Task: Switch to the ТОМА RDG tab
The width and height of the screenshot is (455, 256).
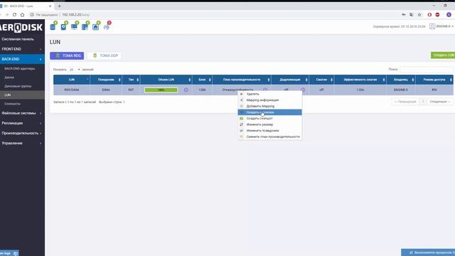Action: coord(67,55)
